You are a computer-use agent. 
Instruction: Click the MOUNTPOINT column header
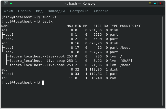130,26
